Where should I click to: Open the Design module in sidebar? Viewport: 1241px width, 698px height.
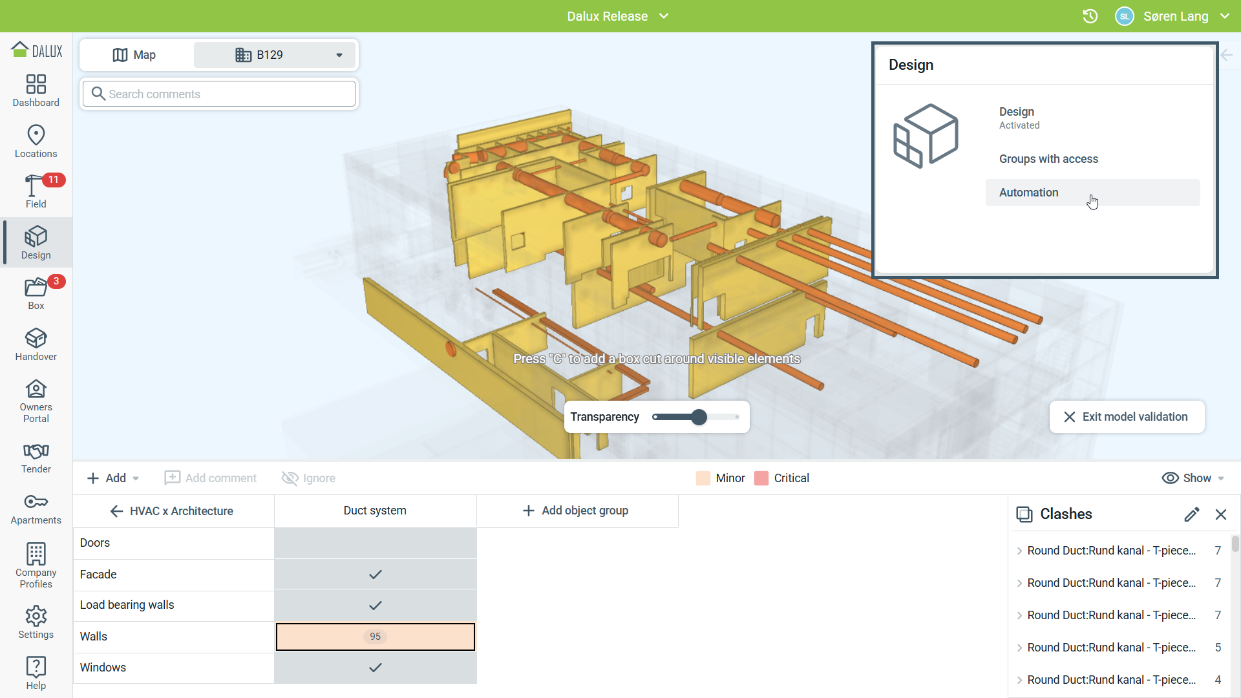pos(36,243)
